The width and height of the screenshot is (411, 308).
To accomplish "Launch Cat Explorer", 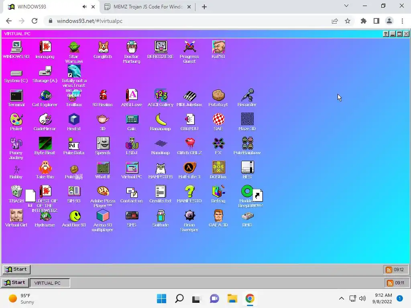I will (45, 95).
